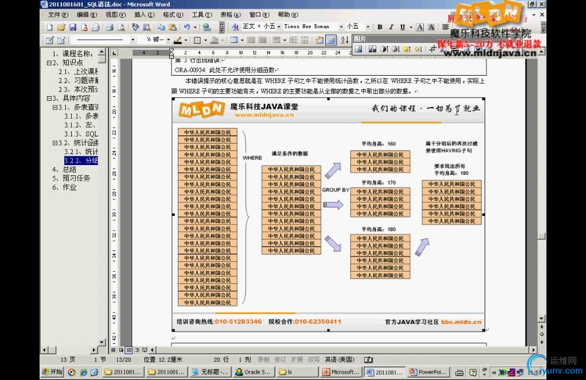Toggle 录制 macro recording in status bar
The image size is (586, 380).
pyautogui.click(x=264, y=359)
